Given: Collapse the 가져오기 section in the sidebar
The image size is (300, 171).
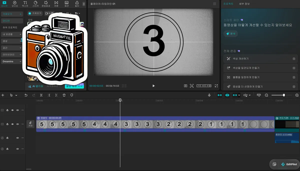Looking at the screenshot, I should [x=12, y=14].
